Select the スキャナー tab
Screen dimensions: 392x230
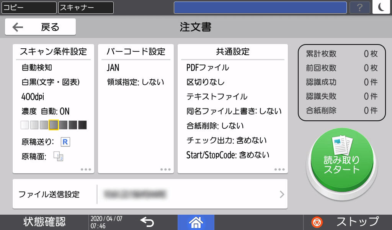click(85, 7)
